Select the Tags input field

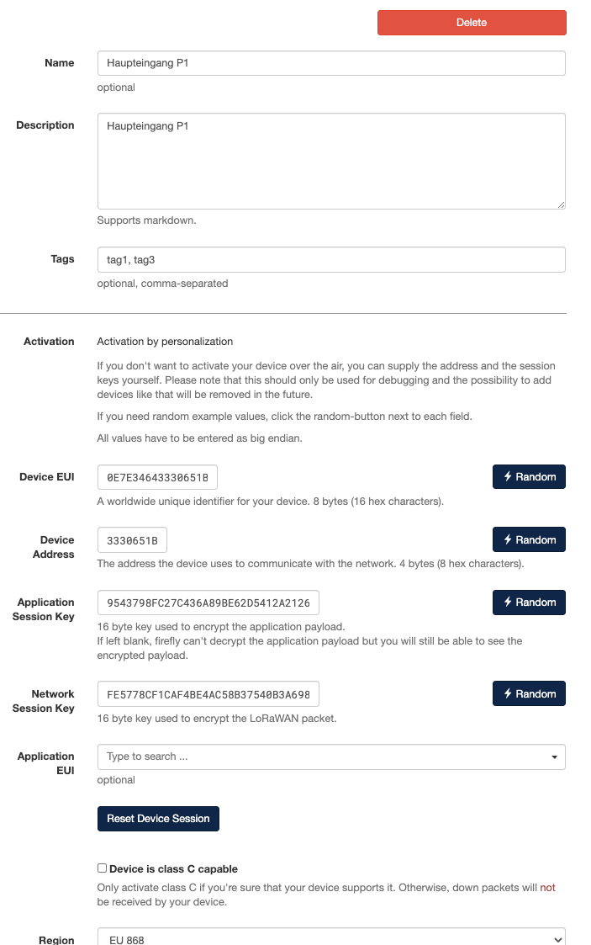pyautogui.click(x=331, y=259)
